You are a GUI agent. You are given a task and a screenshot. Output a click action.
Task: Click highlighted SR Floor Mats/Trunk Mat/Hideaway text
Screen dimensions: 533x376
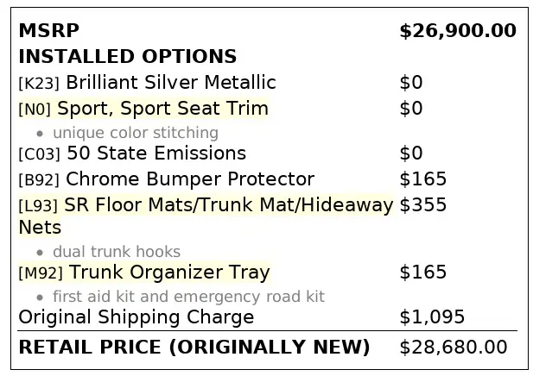click(228, 205)
